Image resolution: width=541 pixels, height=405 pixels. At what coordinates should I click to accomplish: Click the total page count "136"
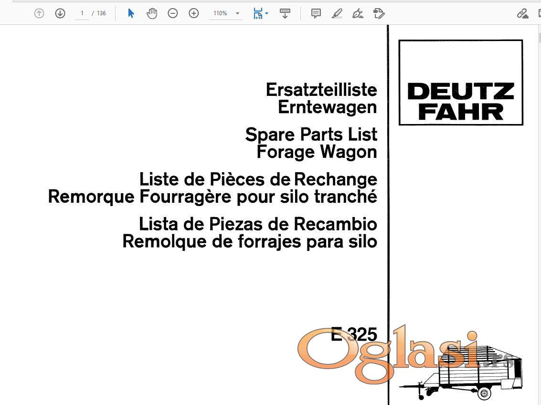click(x=101, y=13)
